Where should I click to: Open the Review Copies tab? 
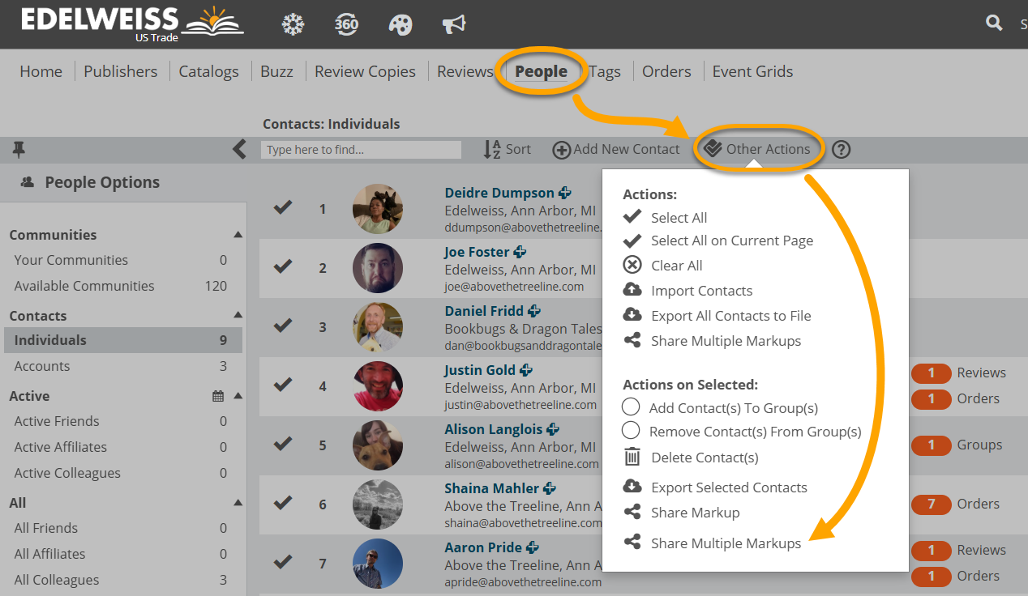coord(365,71)
